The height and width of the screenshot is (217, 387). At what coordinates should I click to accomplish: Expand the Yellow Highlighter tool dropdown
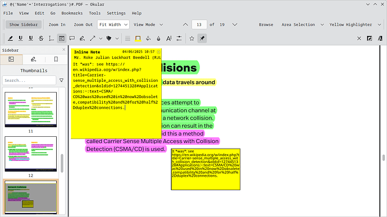(x=379, y=25)
